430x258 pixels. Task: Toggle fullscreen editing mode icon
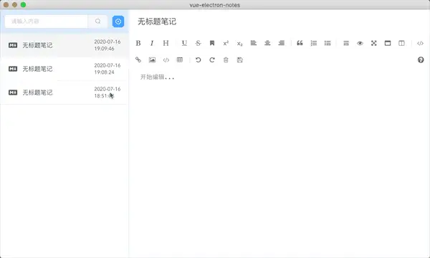pos(374,43)
